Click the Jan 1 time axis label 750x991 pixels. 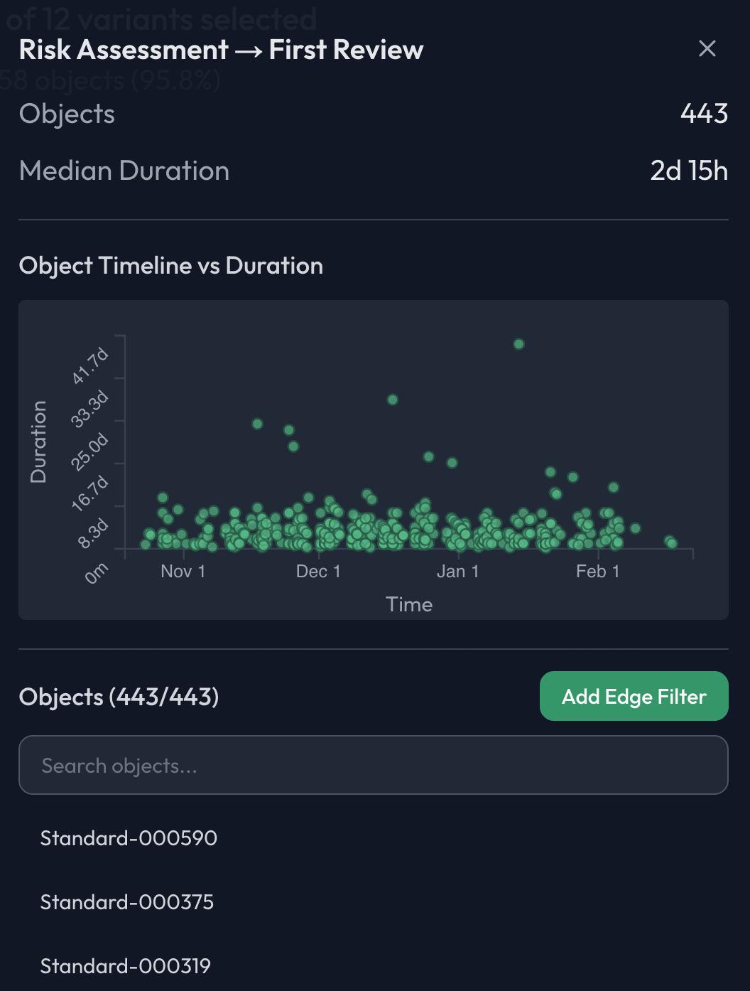[x=457, y=572]
